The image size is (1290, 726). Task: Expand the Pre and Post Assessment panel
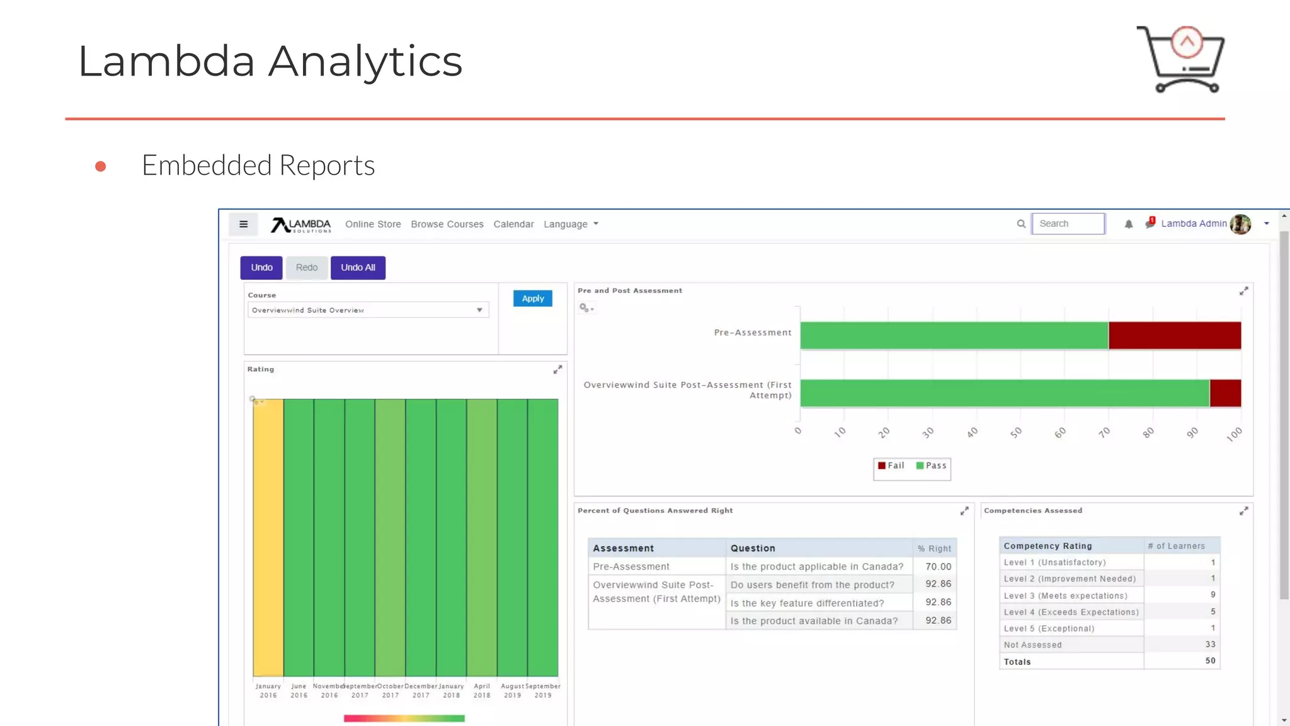1243,291
